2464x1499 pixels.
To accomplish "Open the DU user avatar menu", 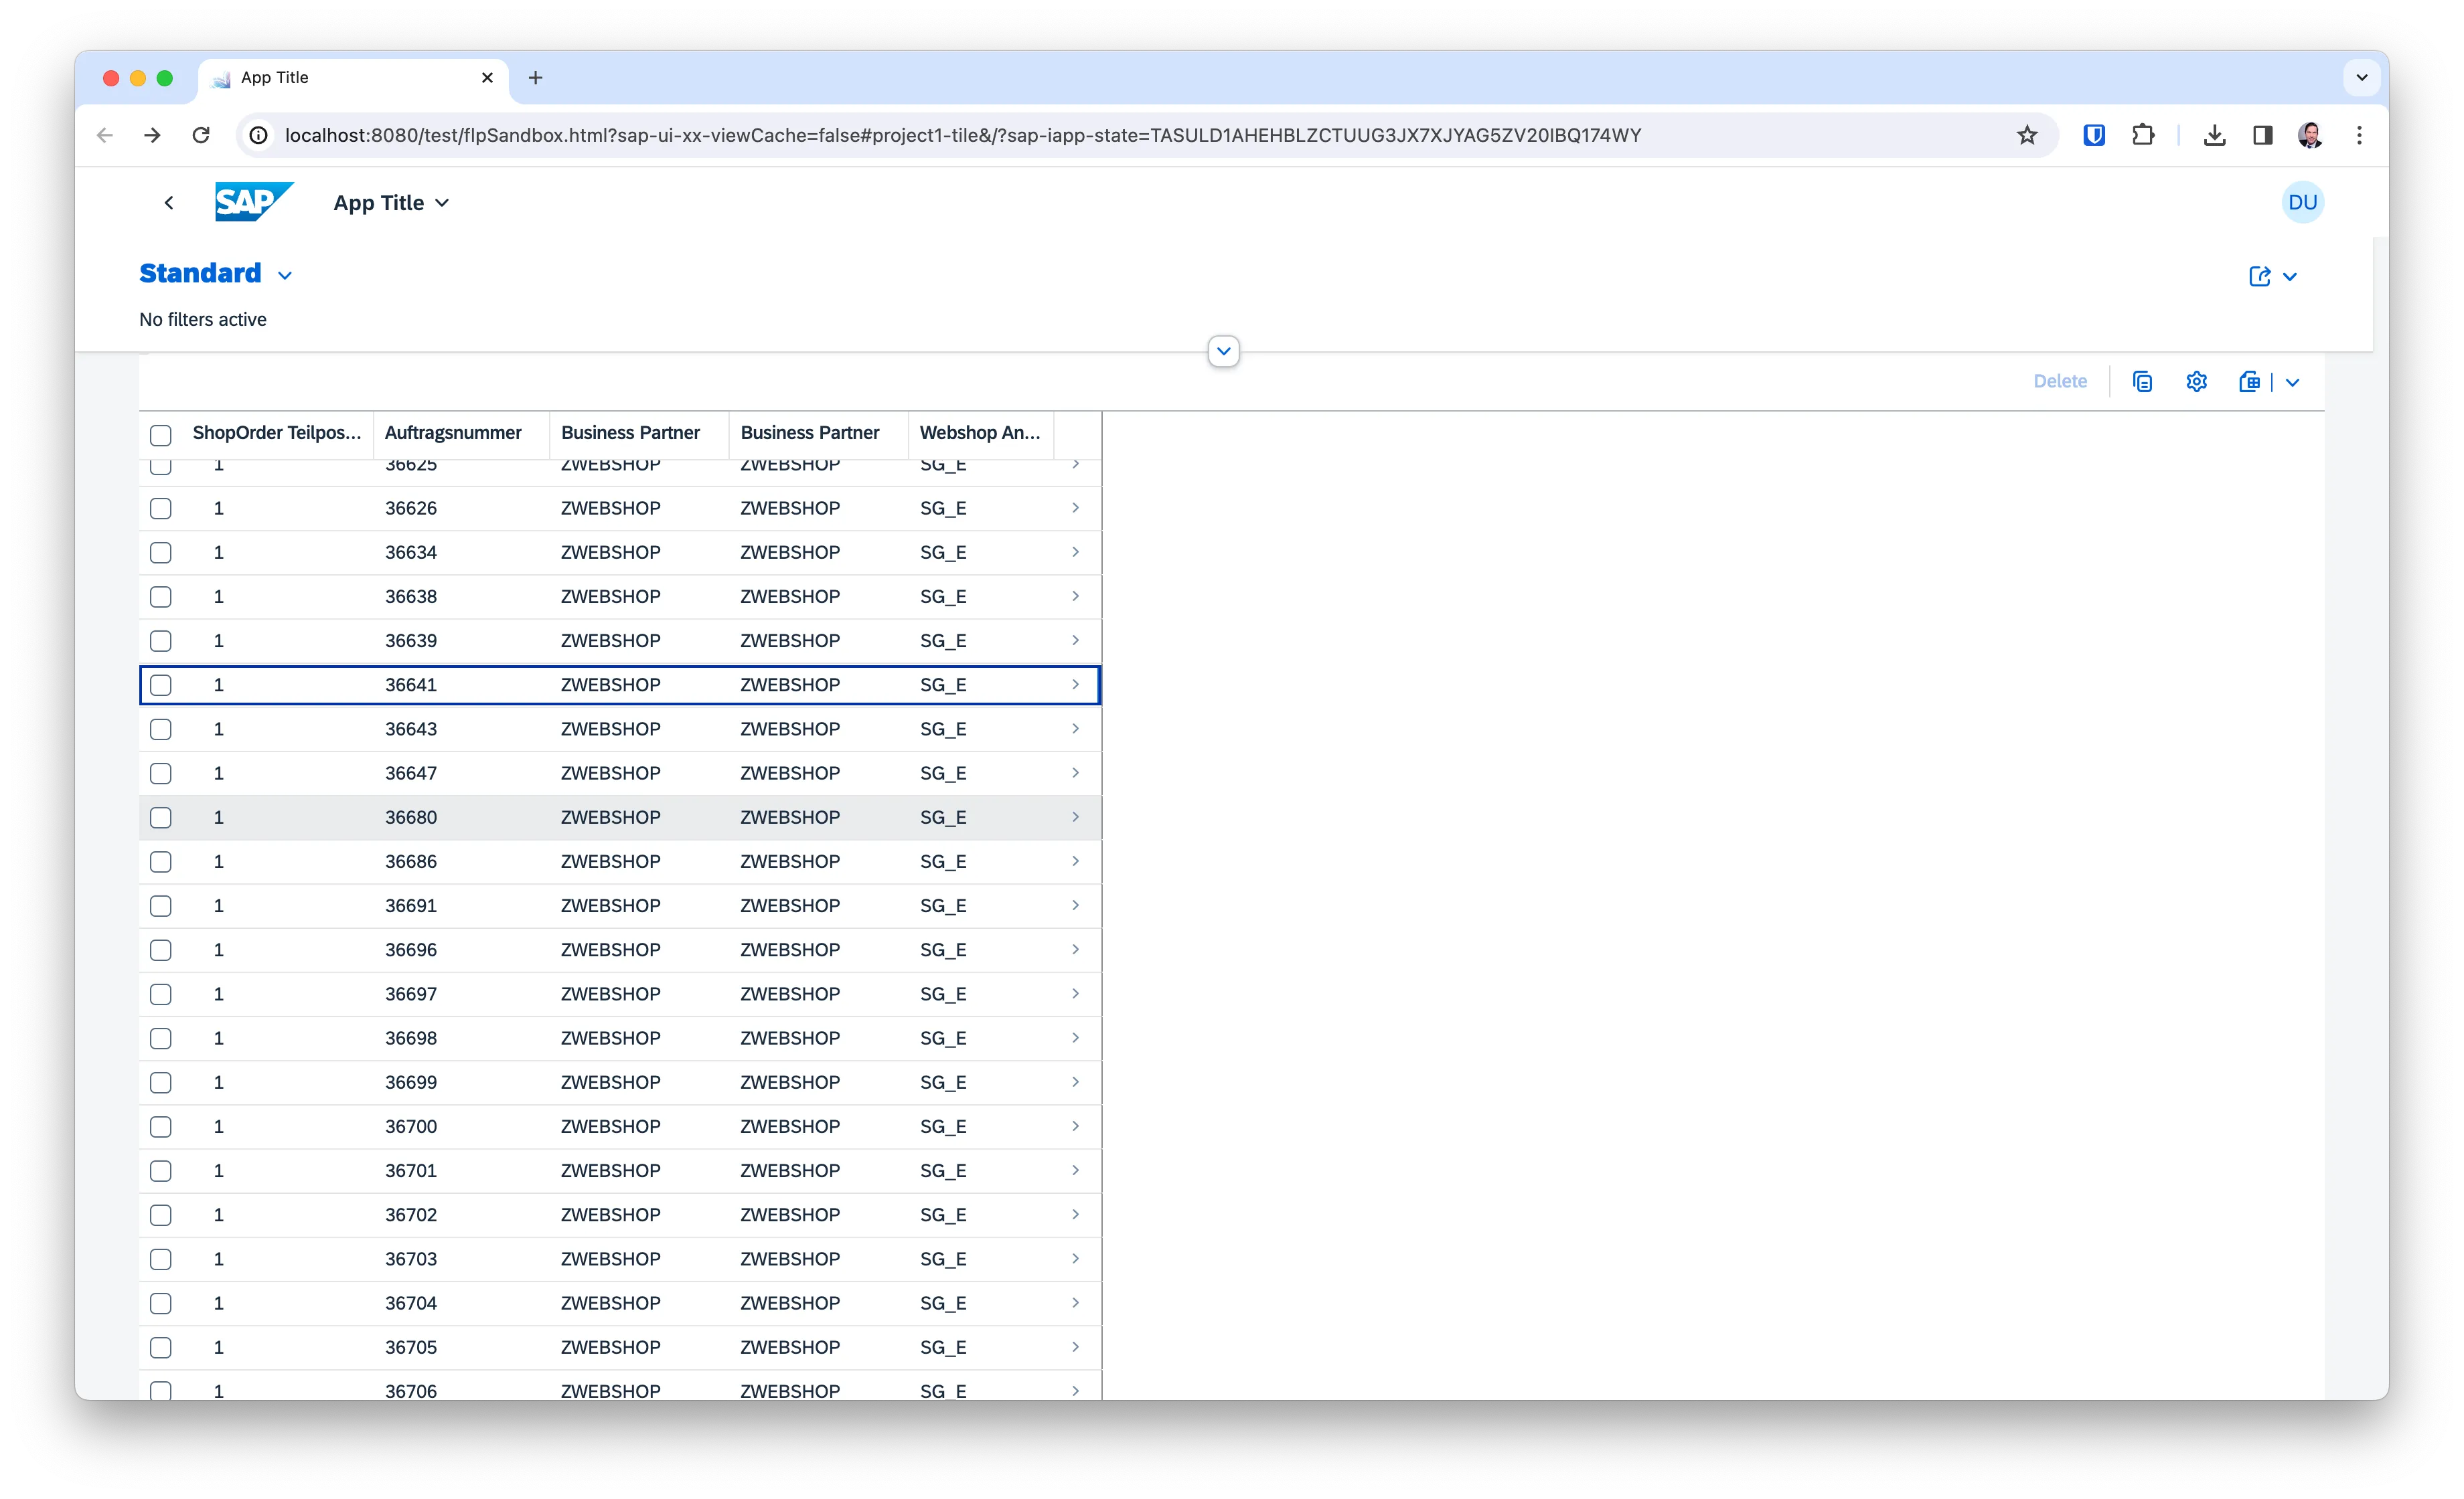I will point(2302,203).
